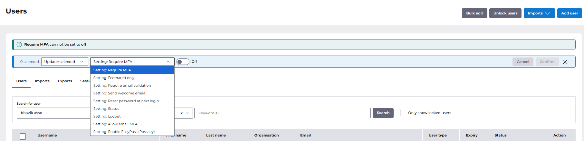The image size is (584, 141).
Task: Click the Bulk edit button
Action: point(474,13)
